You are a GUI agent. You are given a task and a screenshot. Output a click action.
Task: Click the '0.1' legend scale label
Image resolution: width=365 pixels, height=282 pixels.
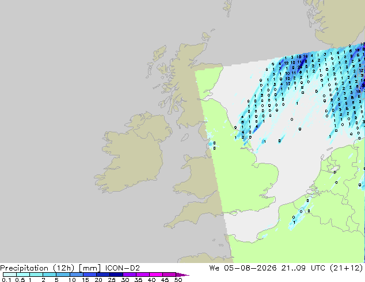tap(6, 280)
